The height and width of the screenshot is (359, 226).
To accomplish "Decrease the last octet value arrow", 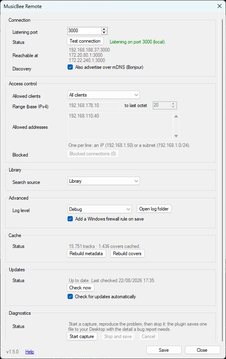I will [x=173, y=107].
